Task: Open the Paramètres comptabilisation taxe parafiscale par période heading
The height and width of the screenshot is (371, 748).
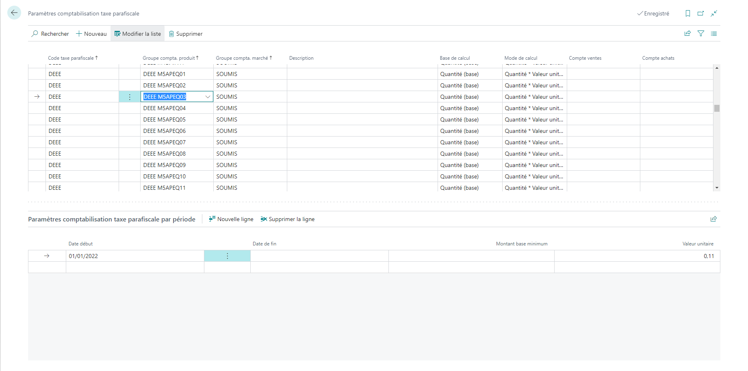Action: [112, 219]
